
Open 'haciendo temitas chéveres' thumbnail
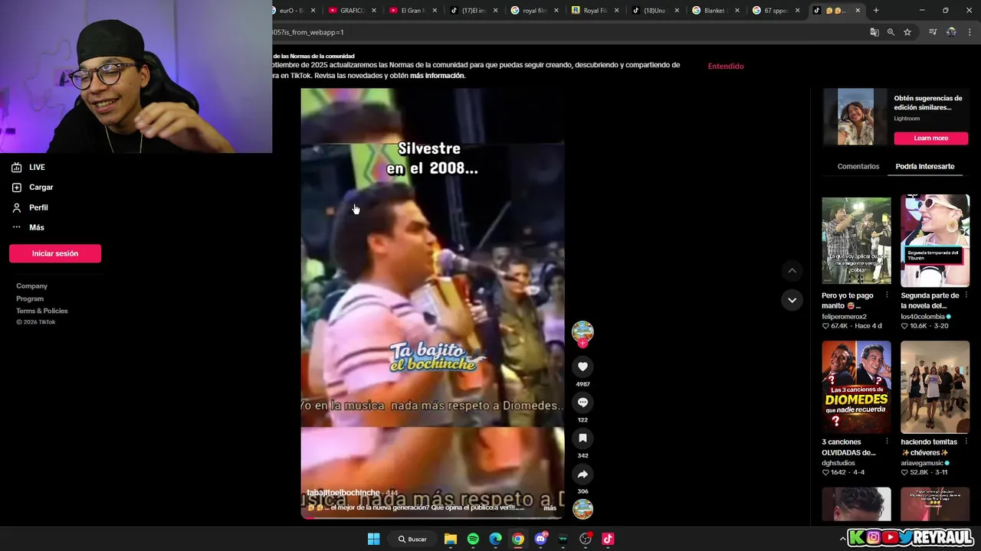coord(935,387)
